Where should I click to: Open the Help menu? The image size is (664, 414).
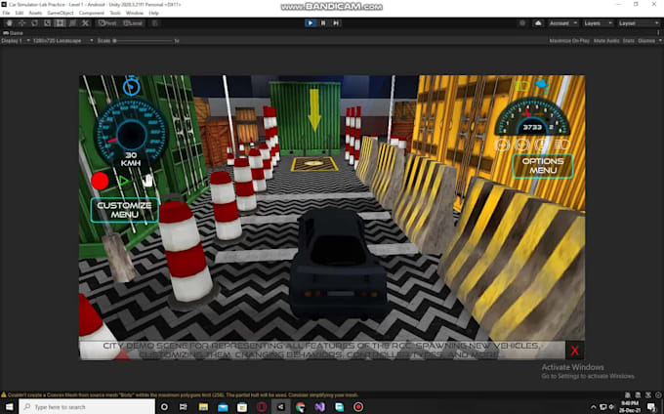153,13
